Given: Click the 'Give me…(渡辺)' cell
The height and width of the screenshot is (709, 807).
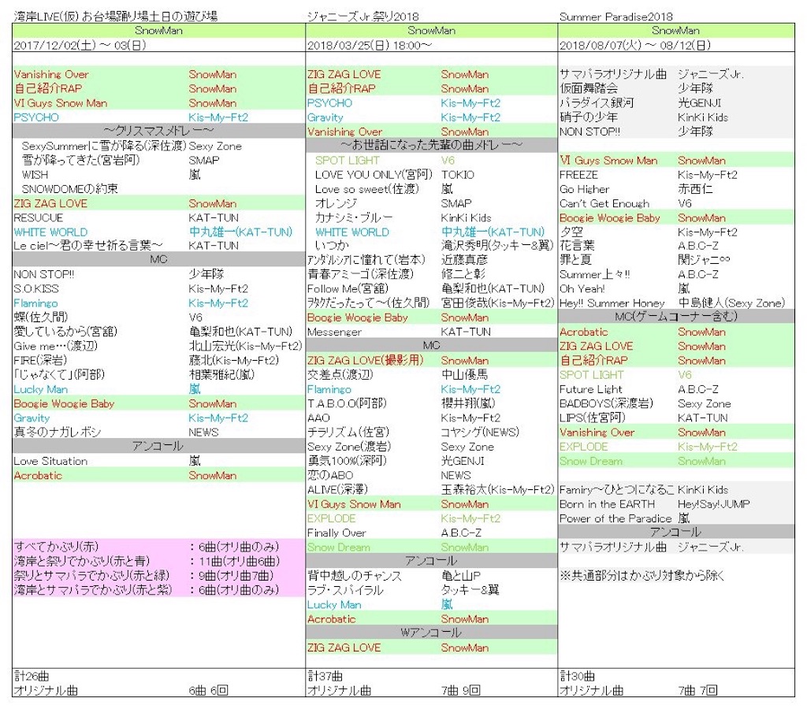Looking at the screenshot, I should (x=56, y=347).
